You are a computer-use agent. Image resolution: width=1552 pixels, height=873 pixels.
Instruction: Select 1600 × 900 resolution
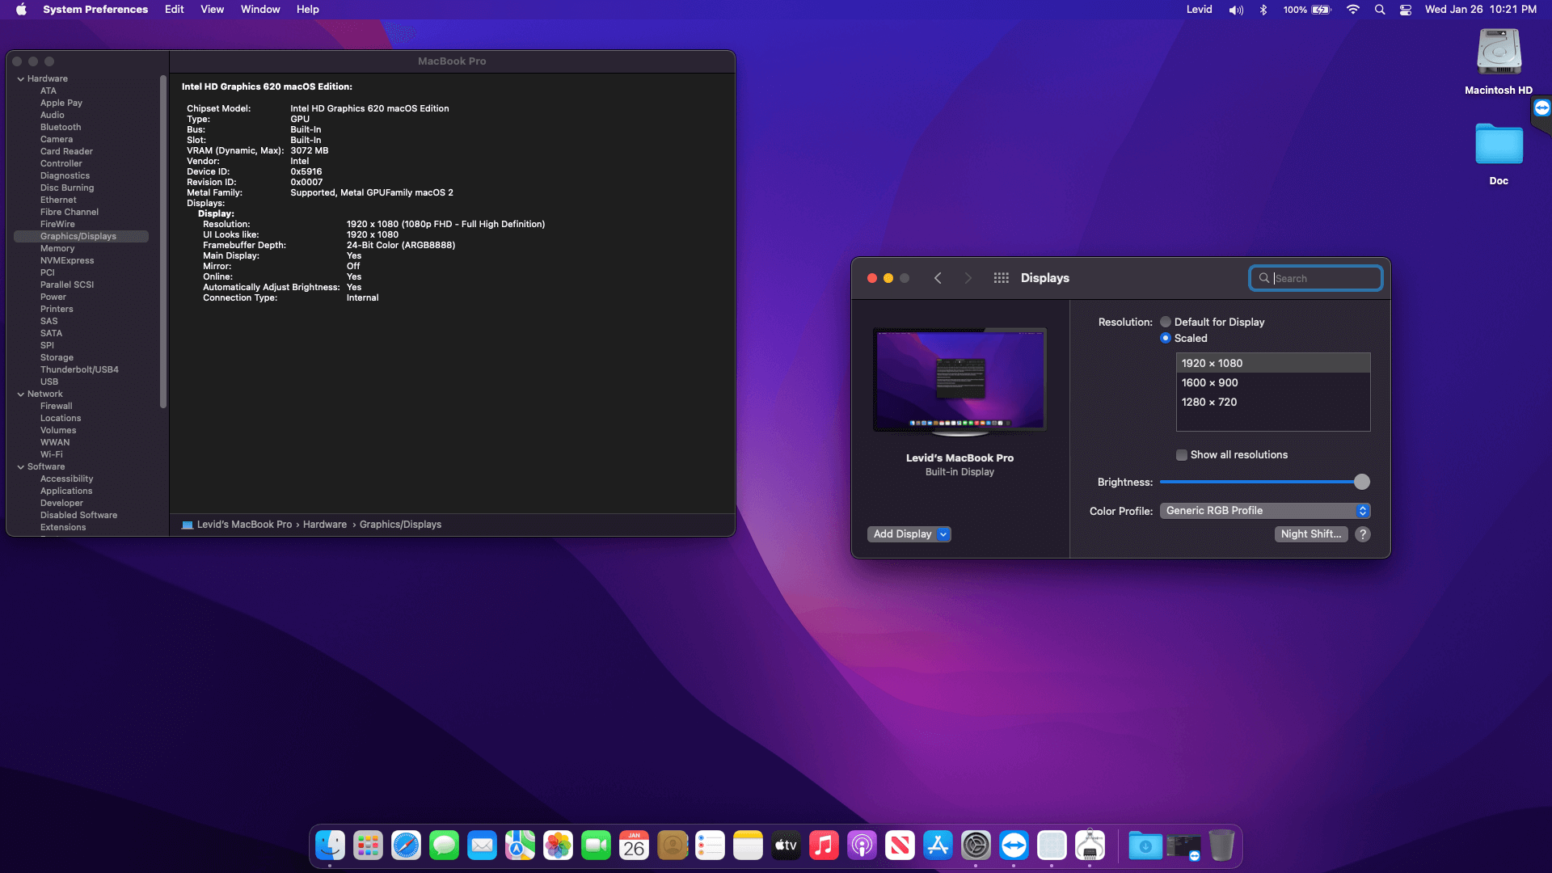1273,382
